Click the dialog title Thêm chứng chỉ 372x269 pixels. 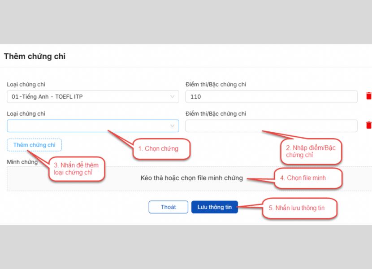coord(35,56)
